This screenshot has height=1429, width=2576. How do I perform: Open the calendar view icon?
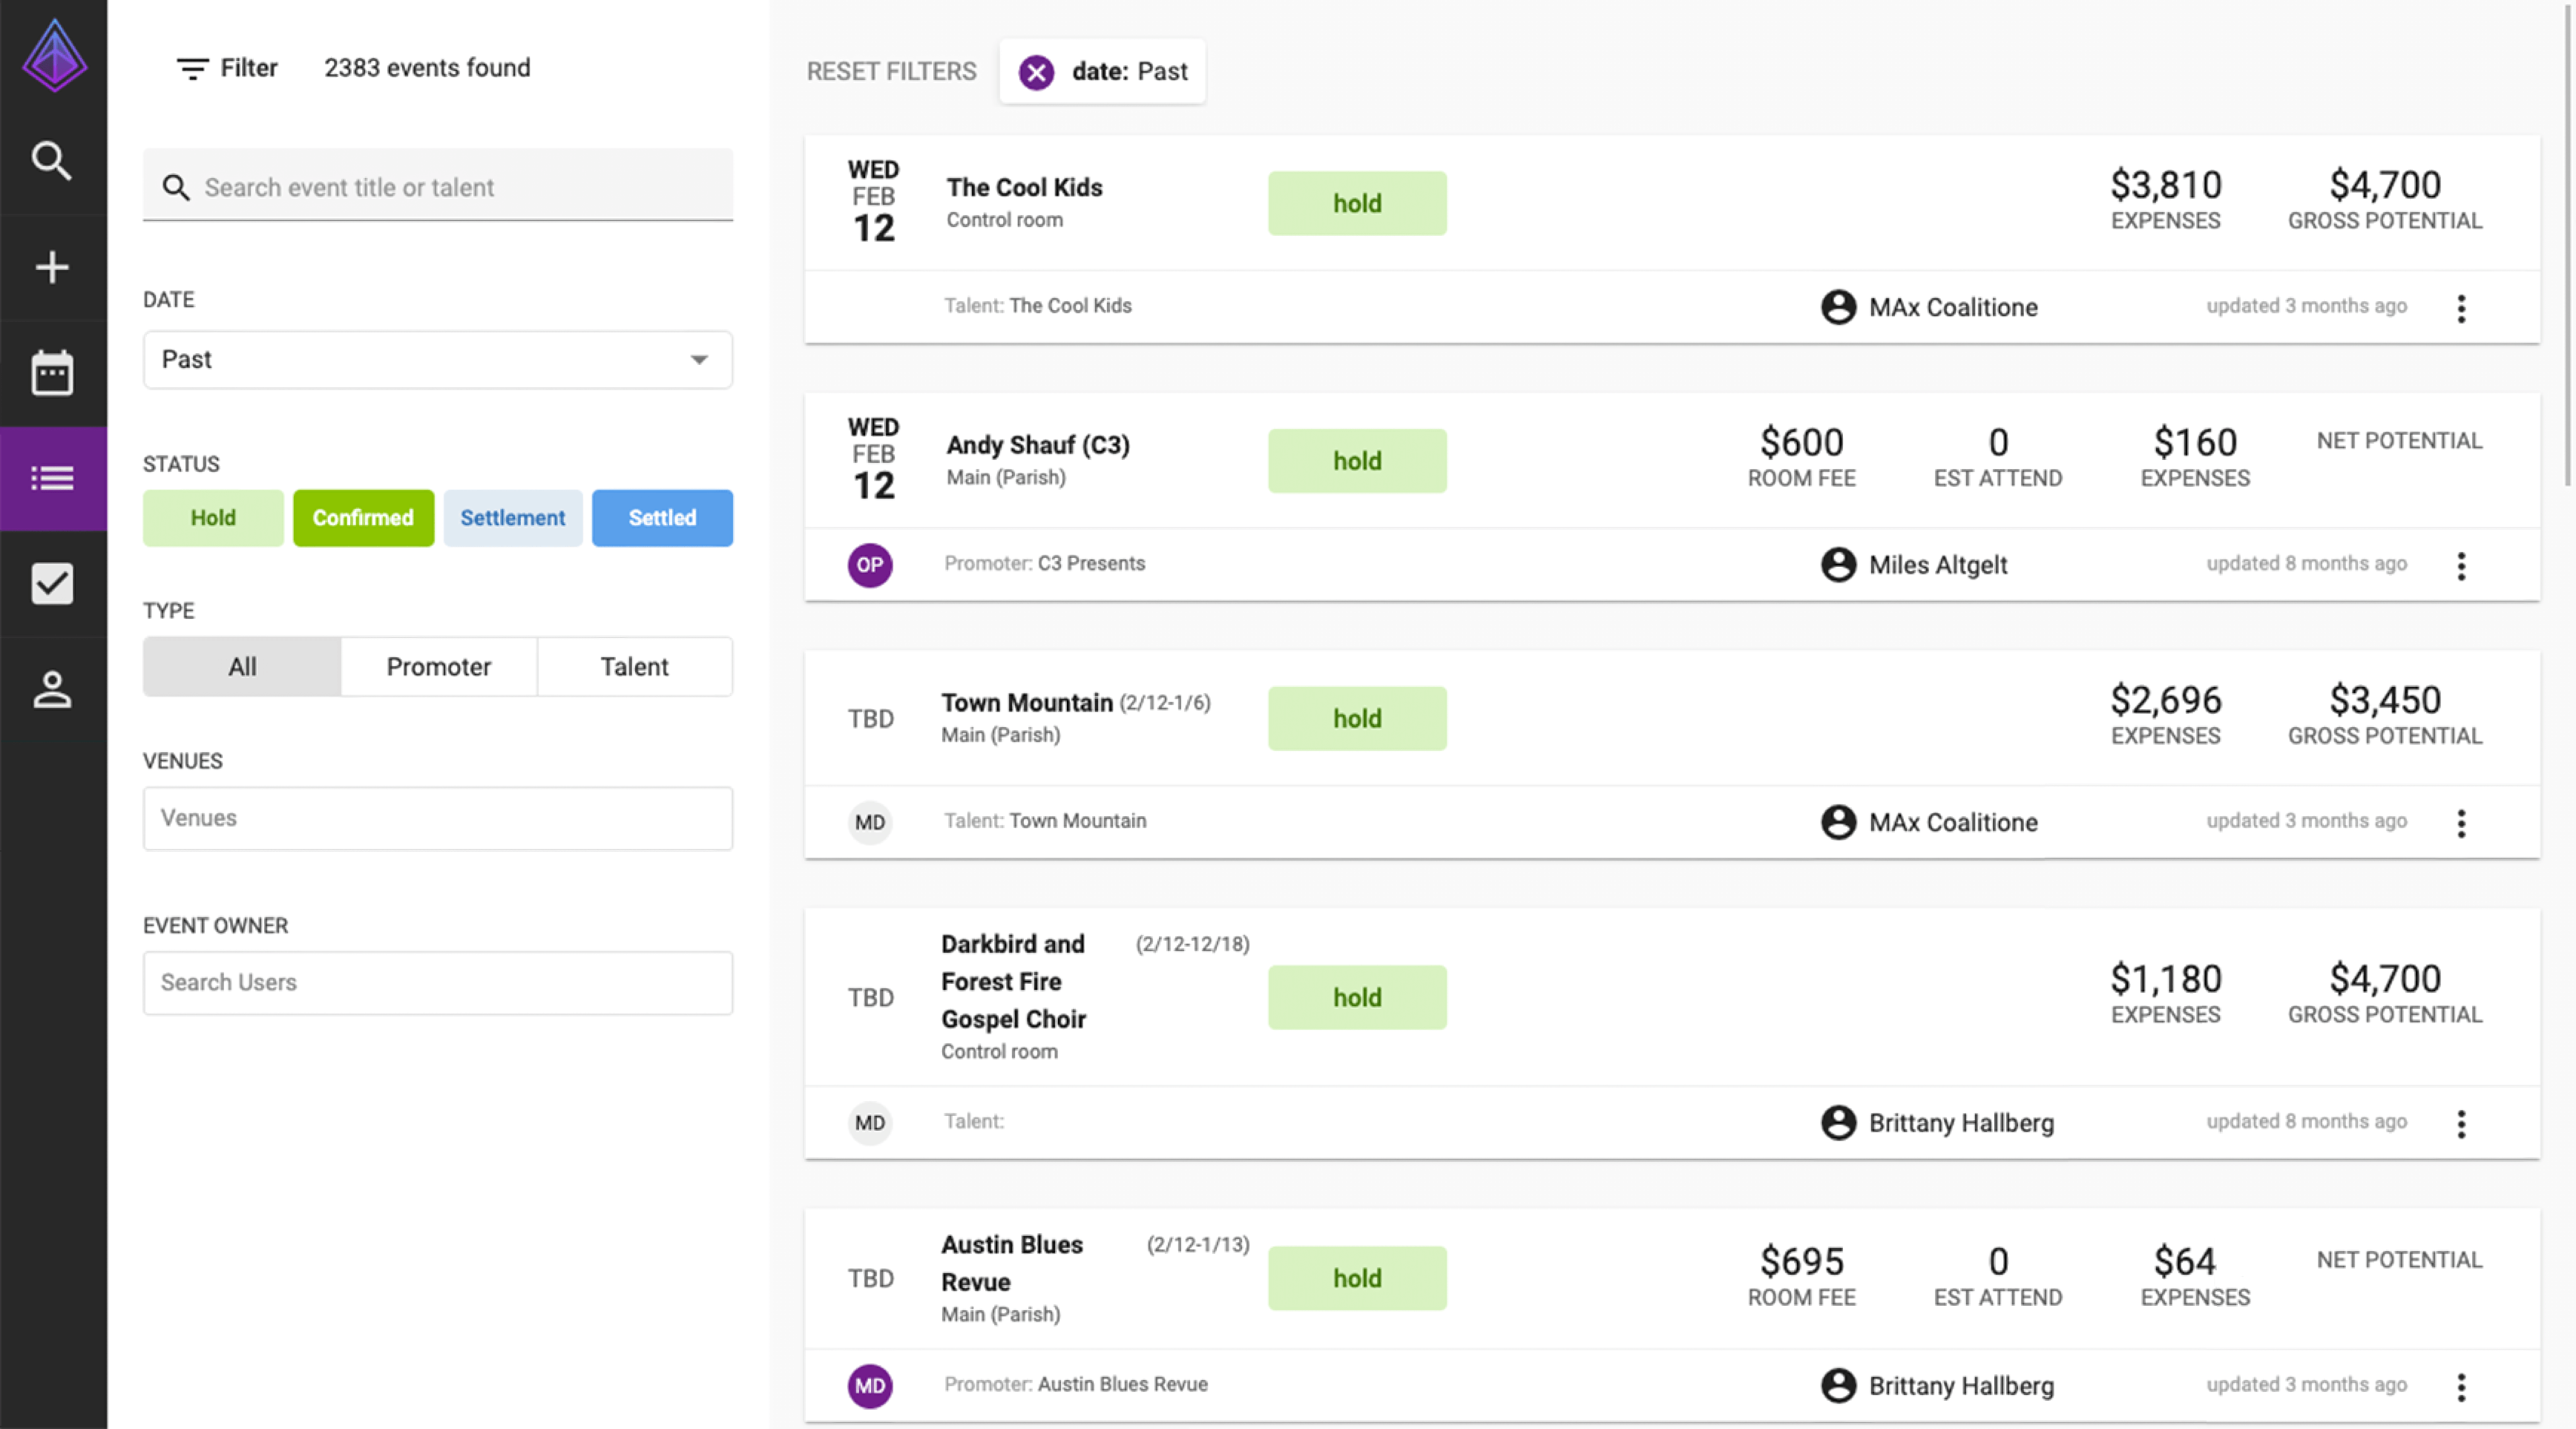click(x=52, y=373)
